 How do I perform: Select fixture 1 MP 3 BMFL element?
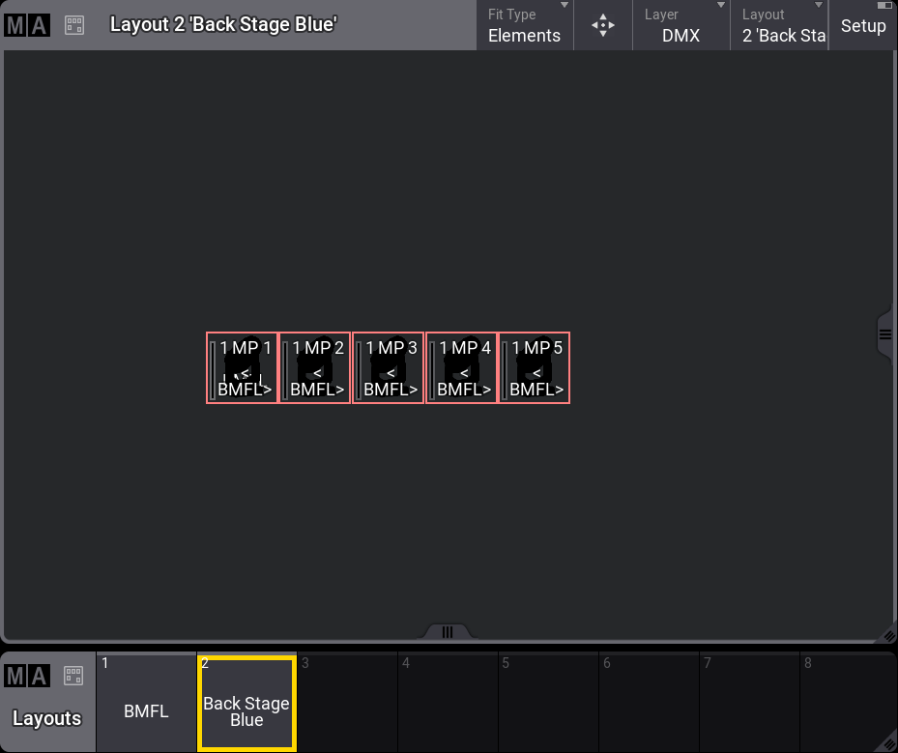point(389,367)
